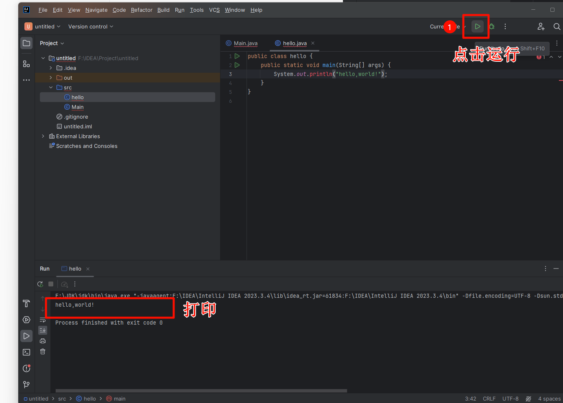Open the Build menu
563x403 pixels.
pyautogui.click(x=164, y=10)
